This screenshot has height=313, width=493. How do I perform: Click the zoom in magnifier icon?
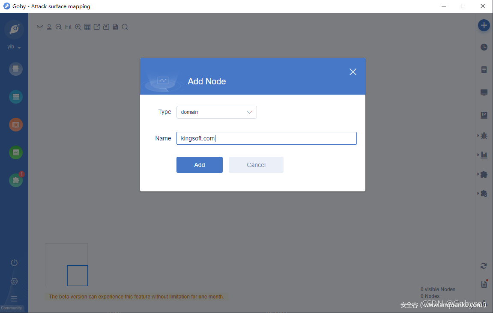[78, 27]
